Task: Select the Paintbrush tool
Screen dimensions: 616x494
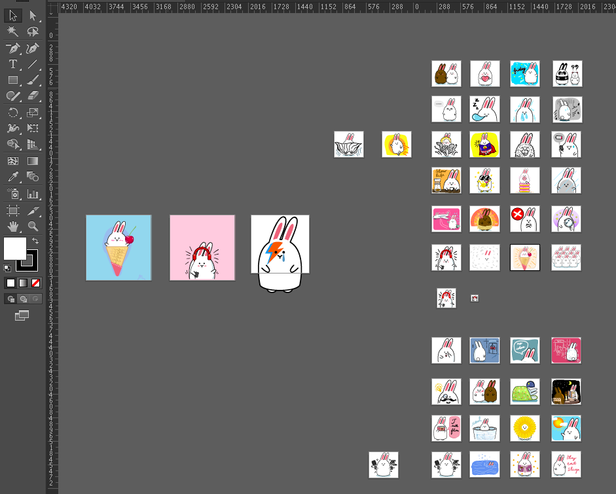Action: pos(33,80)
